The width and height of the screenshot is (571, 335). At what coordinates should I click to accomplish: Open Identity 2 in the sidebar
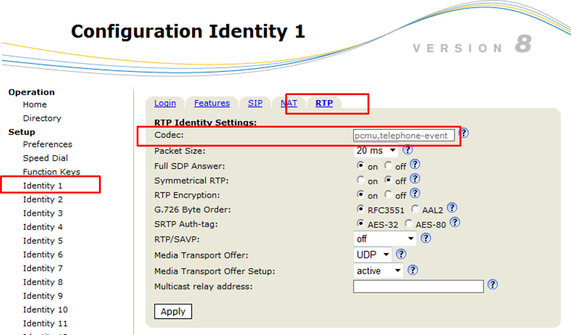pos(43,200)
